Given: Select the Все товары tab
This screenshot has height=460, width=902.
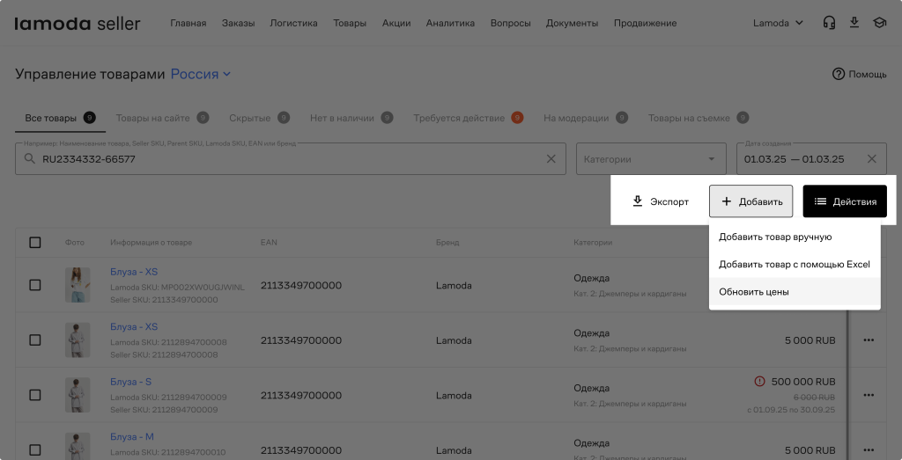Looking at the screenshot, I should (x=60, y=118).
